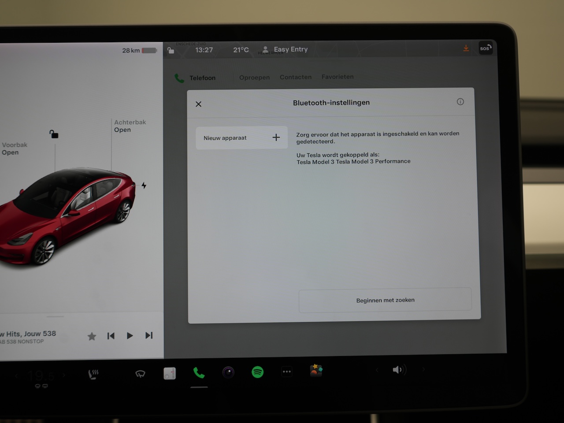
Task: Open the Jouw 538 media title
Action: point(27,334)
